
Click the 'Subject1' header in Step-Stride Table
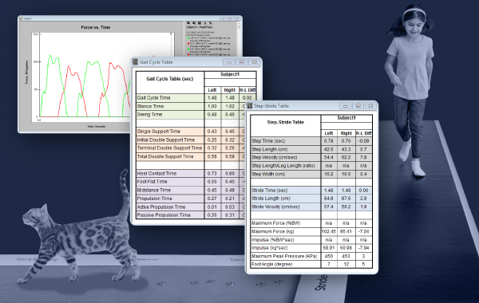point(346,118)
